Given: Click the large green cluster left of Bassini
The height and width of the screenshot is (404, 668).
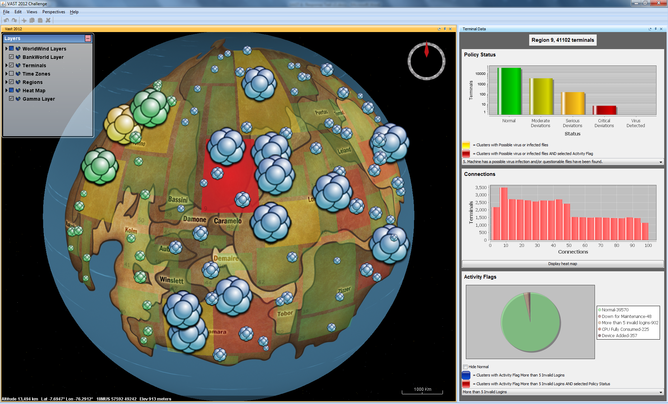Looking at the screenshot, I should tap(100, 166).
